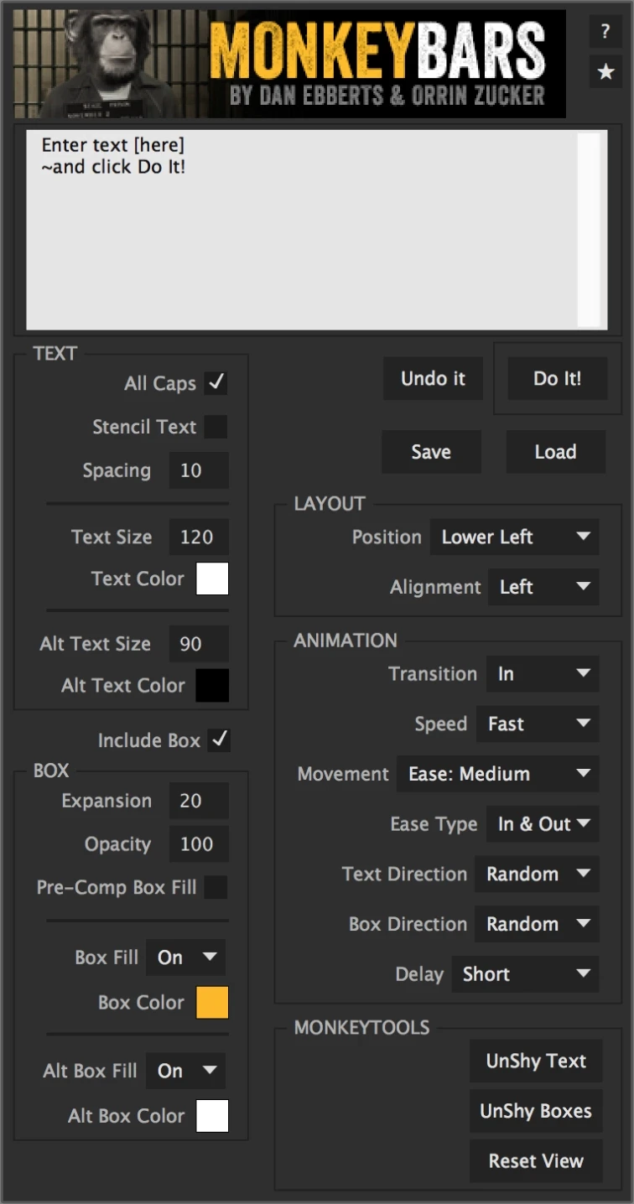Open the orange Box Color swatch
The image size is (634, 1204).
pyautogui.click(x=212, y=1003)
